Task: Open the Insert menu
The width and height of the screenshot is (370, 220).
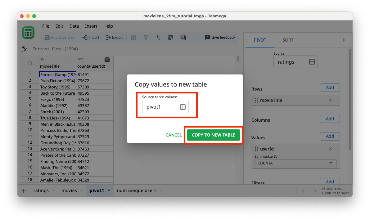Action: [x=91, y=26]
